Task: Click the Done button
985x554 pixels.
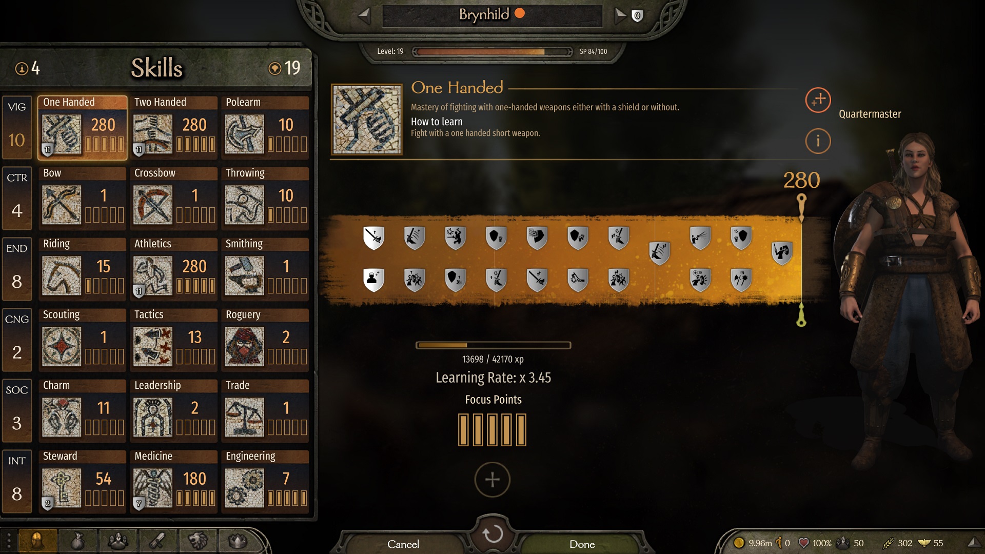Action: pyautogui.click(x=582, y=544)
